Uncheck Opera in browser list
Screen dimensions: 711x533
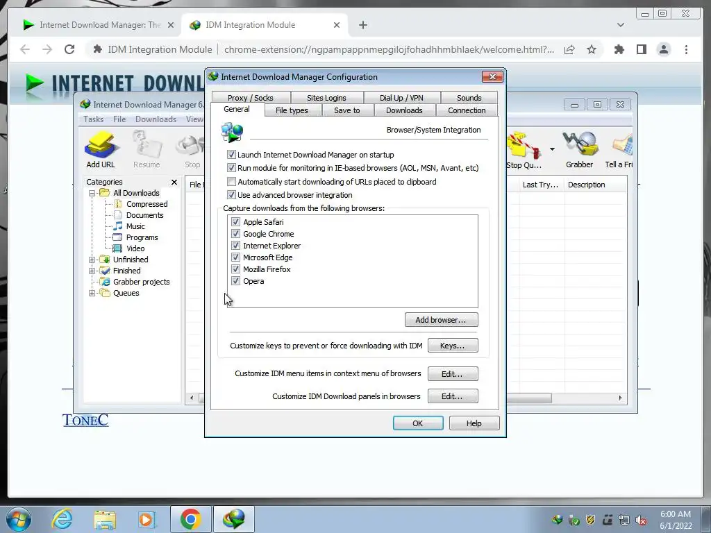[235, 280]
